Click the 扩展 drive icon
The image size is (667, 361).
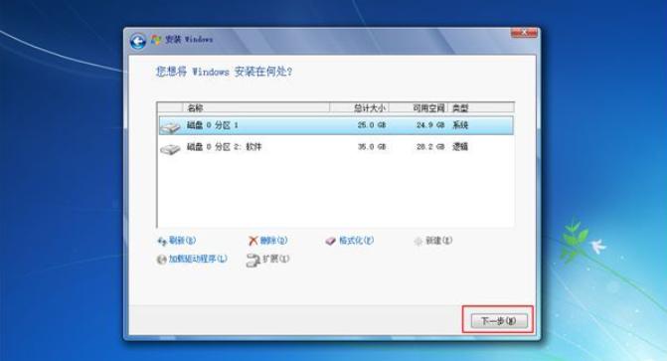pyautogui.click(x=252, y=261)
